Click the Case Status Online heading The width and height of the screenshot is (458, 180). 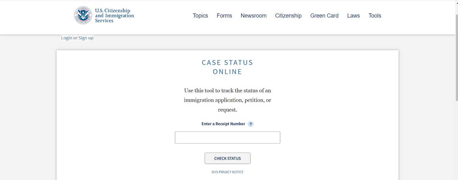227,67
